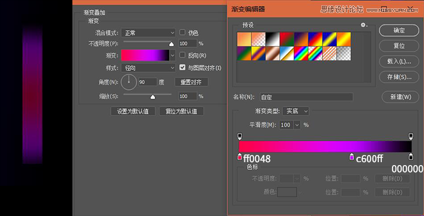Choose the copper gradient preset
Viewport: 424px width, 216px height.
[x=272, y=53]
